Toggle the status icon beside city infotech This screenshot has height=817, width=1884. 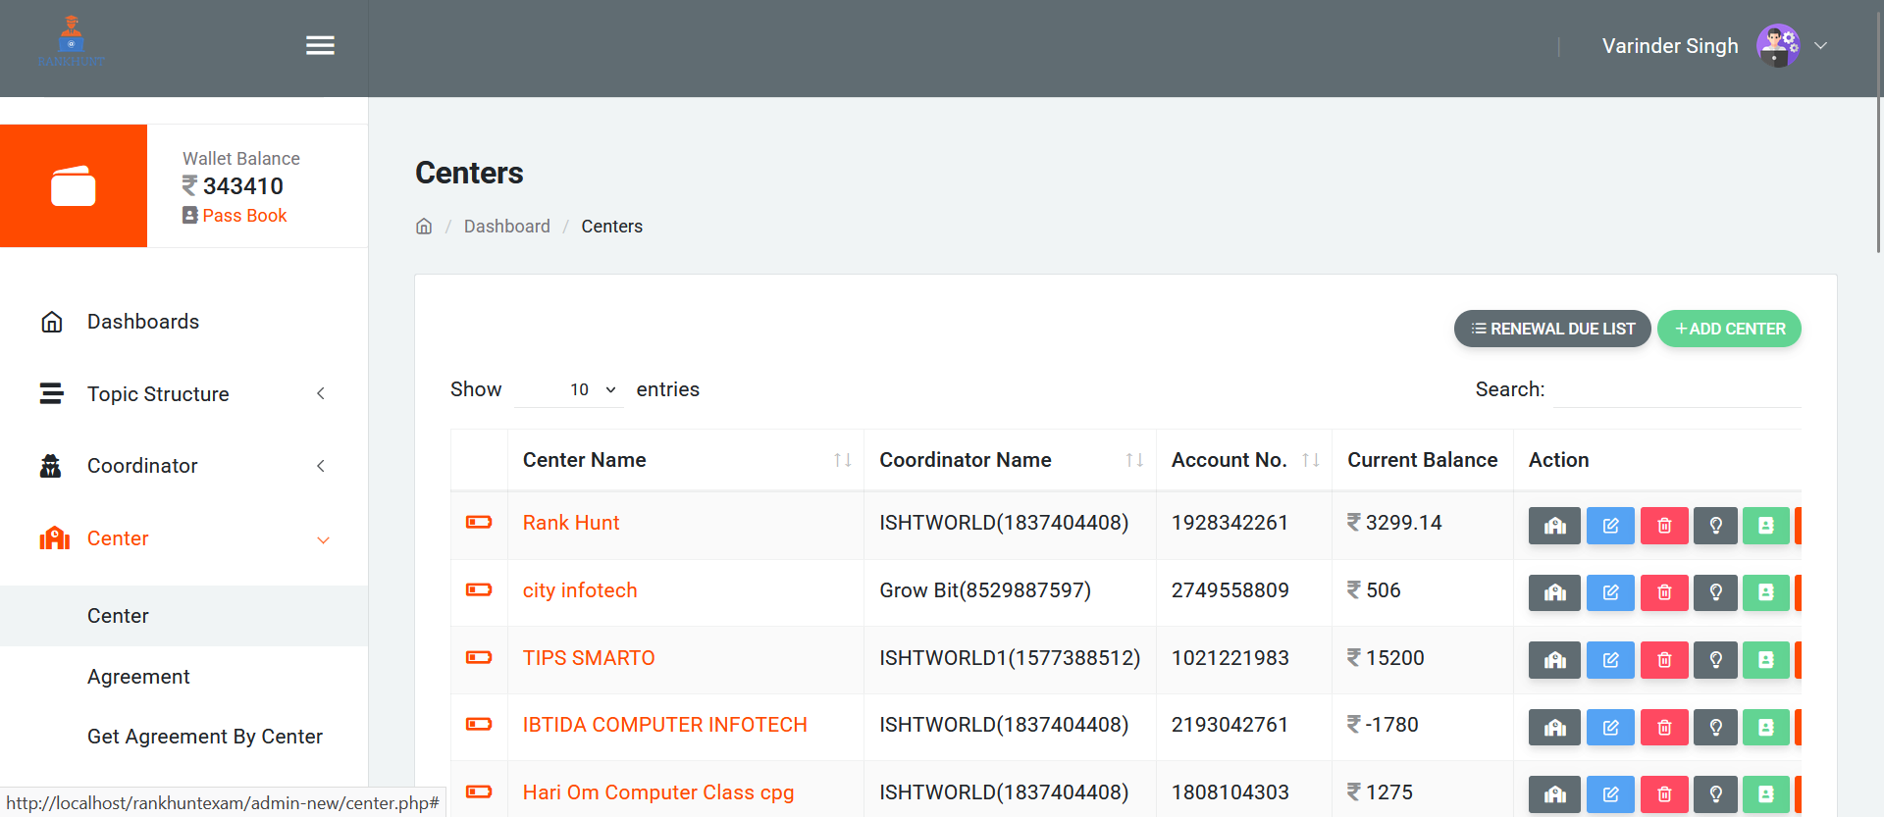[479, 590]
